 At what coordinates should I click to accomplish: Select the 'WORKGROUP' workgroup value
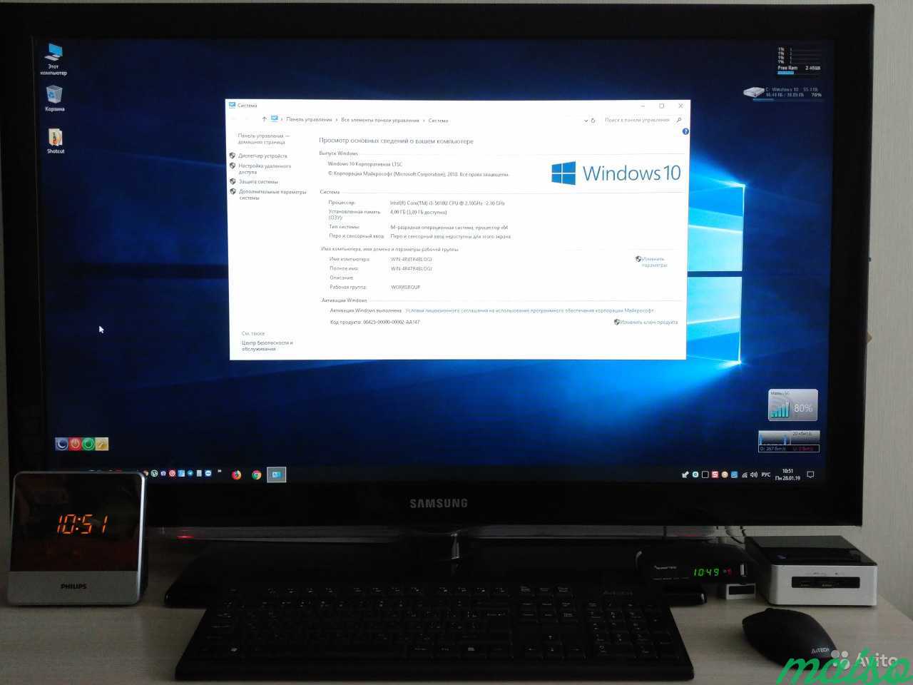[405, 288]
